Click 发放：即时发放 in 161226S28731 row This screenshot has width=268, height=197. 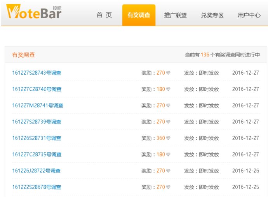202,138
